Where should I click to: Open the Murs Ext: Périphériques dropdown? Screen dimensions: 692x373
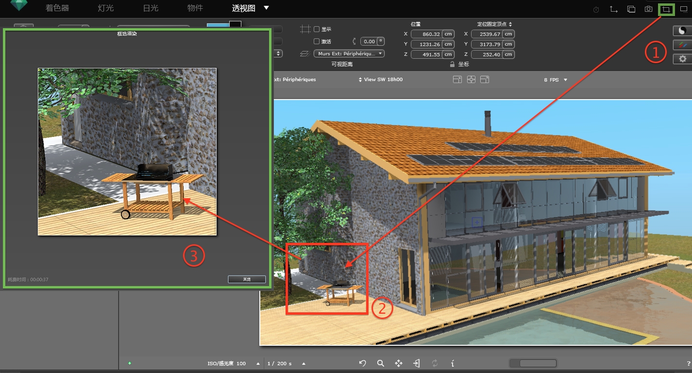coord(349,54)
